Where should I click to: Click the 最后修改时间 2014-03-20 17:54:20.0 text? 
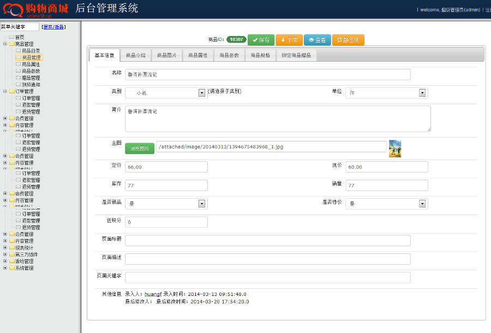point(202,302)
